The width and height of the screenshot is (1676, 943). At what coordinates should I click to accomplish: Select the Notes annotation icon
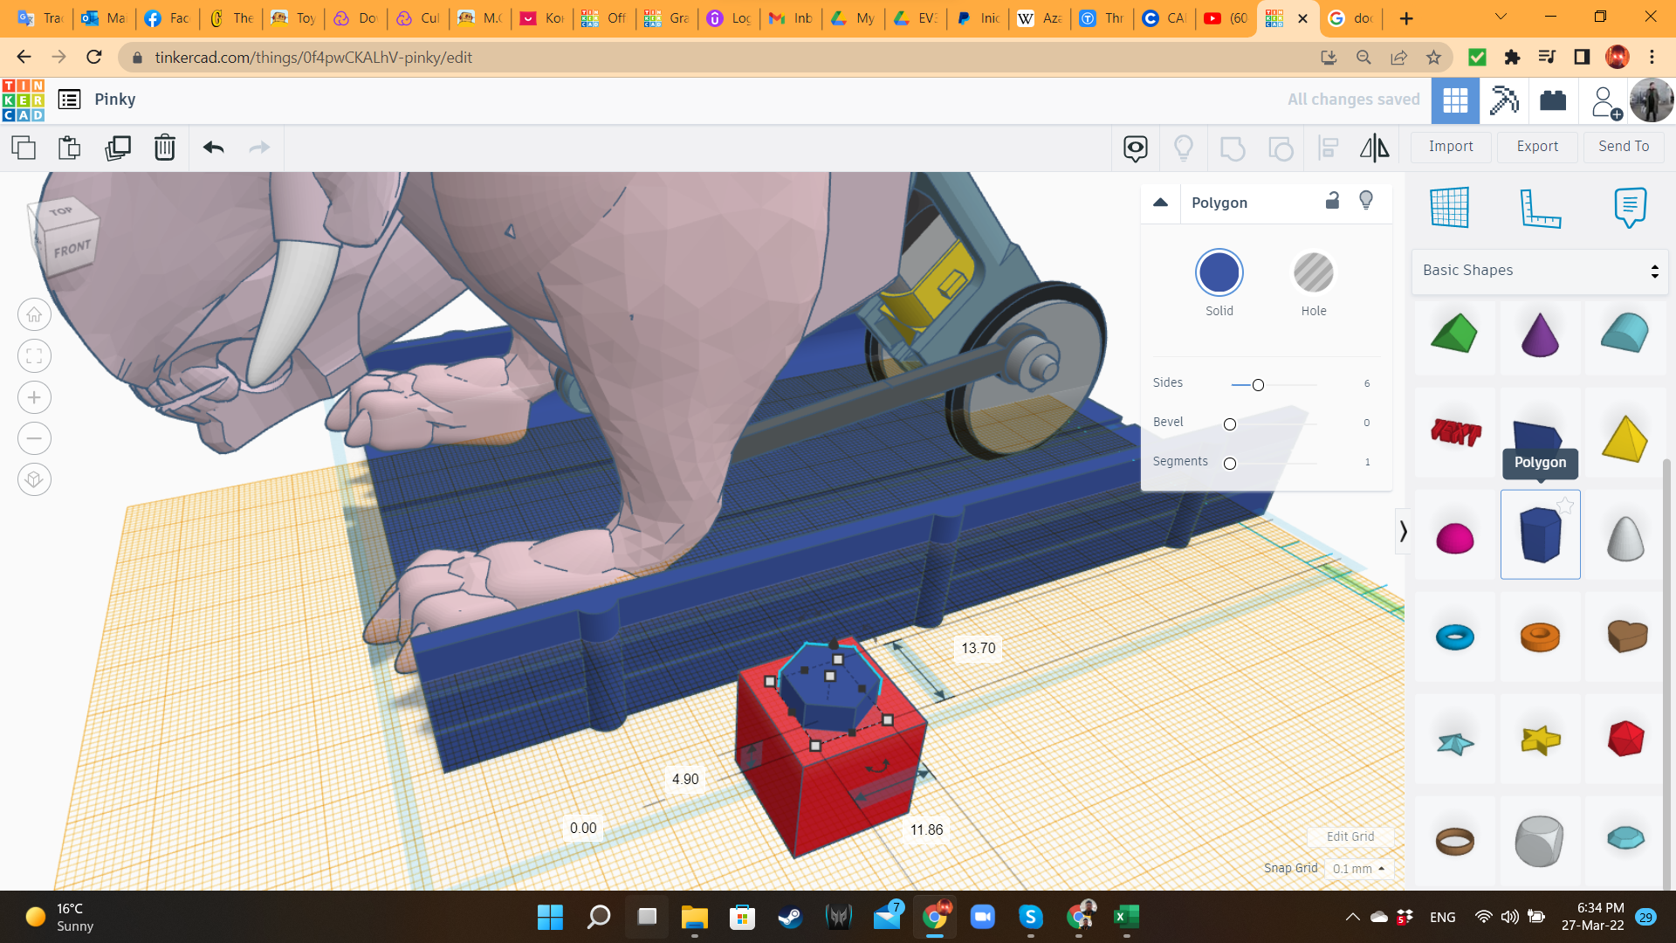1630,208
